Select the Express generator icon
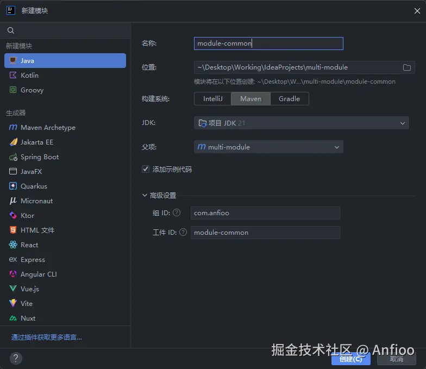Image resolution: width=426 pixels, height=369 pixels. [13, 260]
